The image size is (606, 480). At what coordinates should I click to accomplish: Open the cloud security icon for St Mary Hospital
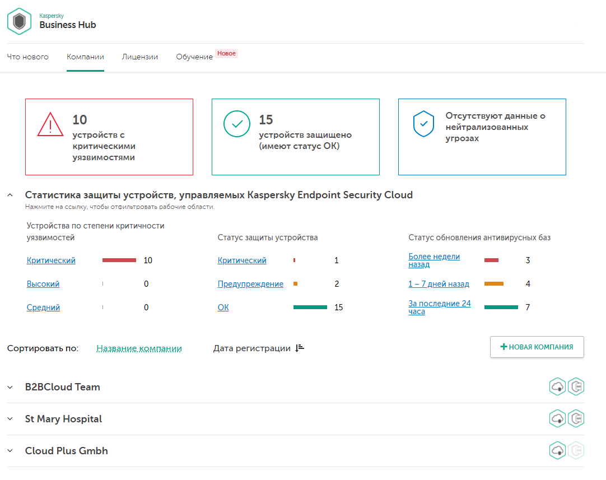[557, 418]
